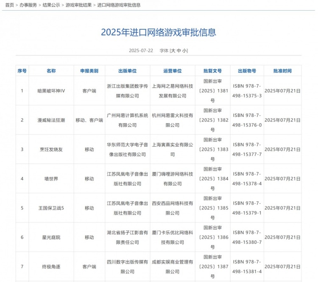
Task: Click ISBN 978-7-498-15376-0
Action: [247, 120]
